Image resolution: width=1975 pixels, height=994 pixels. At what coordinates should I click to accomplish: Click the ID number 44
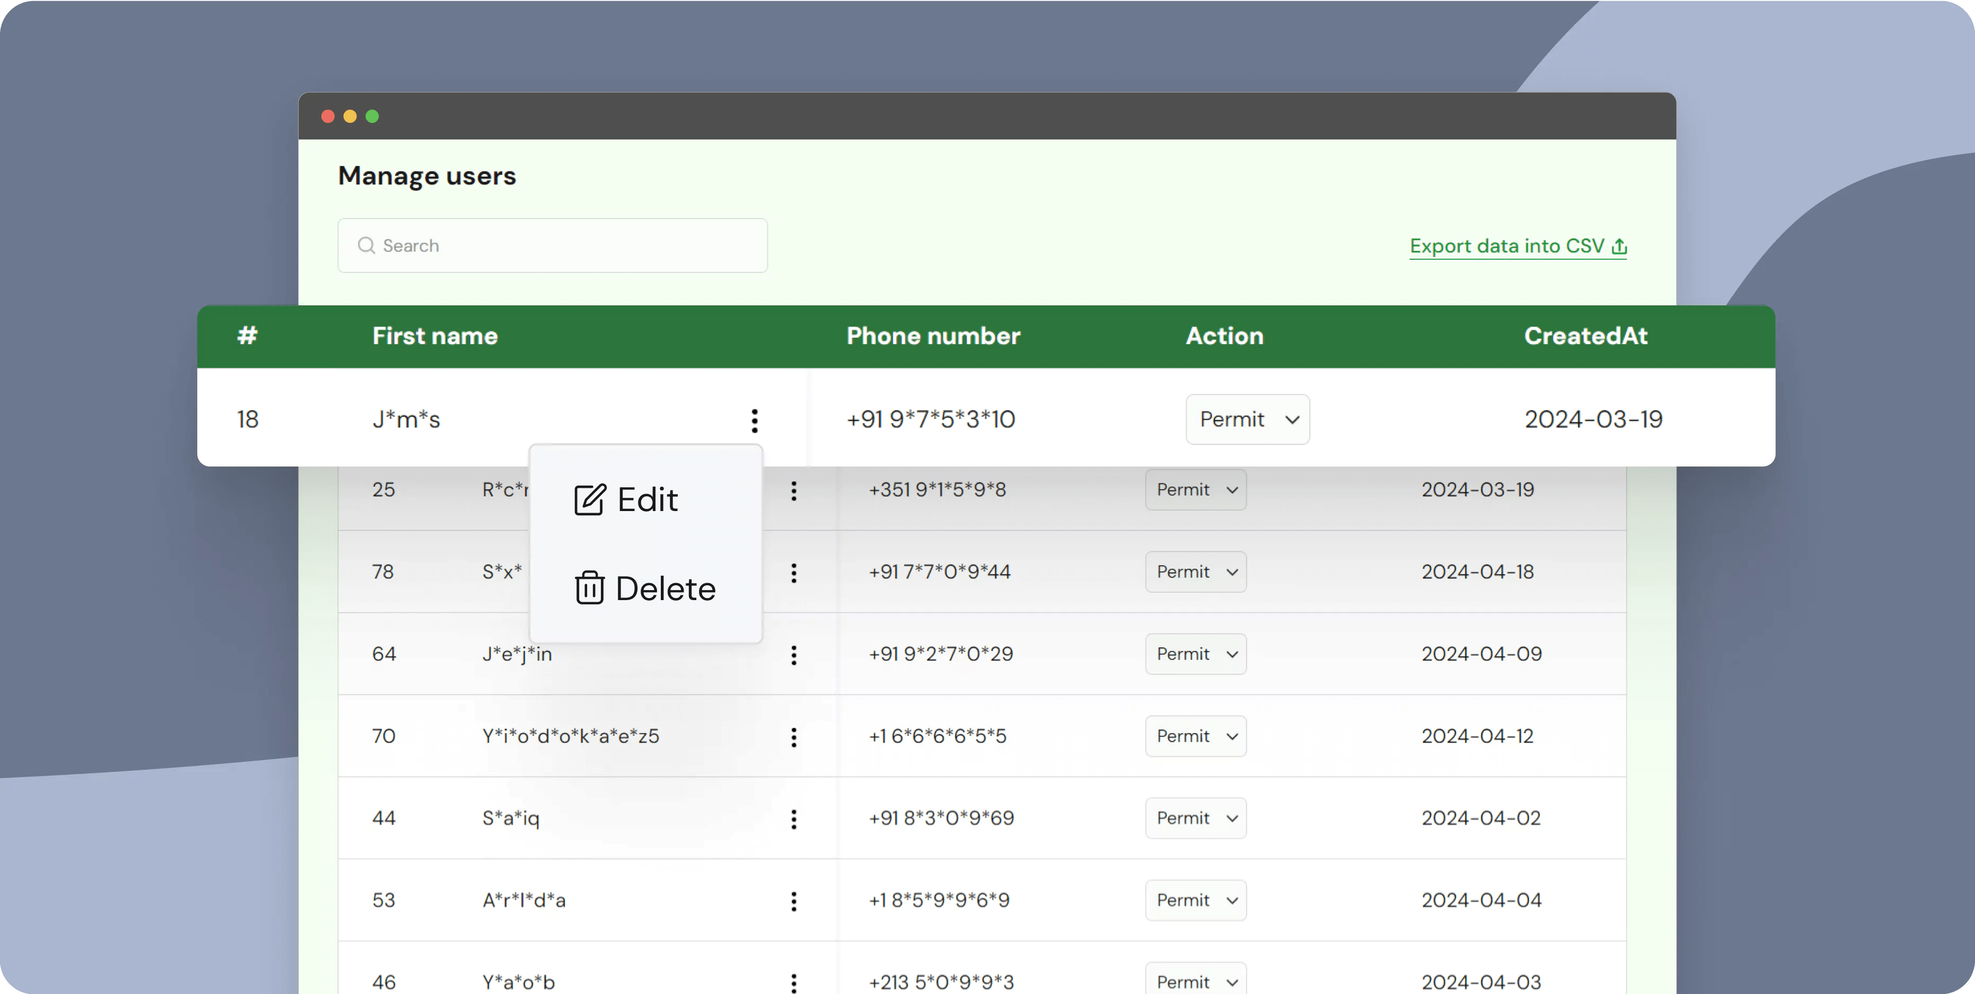click(383, 818)
